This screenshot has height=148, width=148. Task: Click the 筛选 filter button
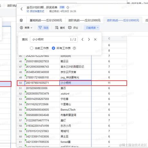pyautogui.click(x=43, y=28)
